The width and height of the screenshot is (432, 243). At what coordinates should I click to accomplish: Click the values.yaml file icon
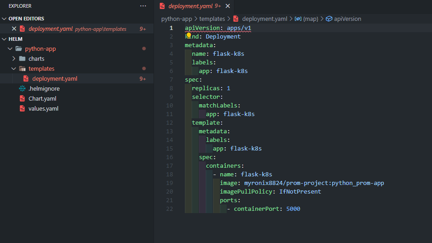(x=22, y=108)
